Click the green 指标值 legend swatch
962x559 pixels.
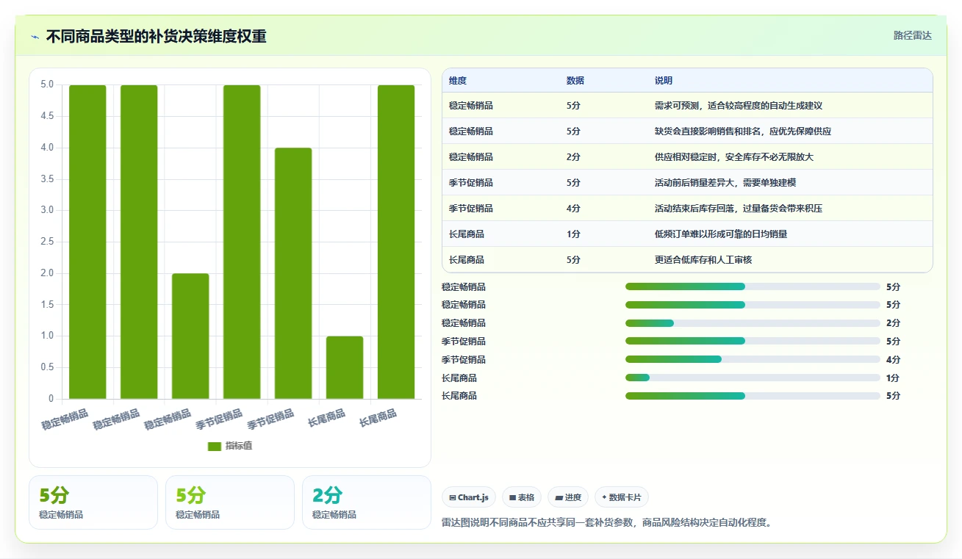(215, 447)
